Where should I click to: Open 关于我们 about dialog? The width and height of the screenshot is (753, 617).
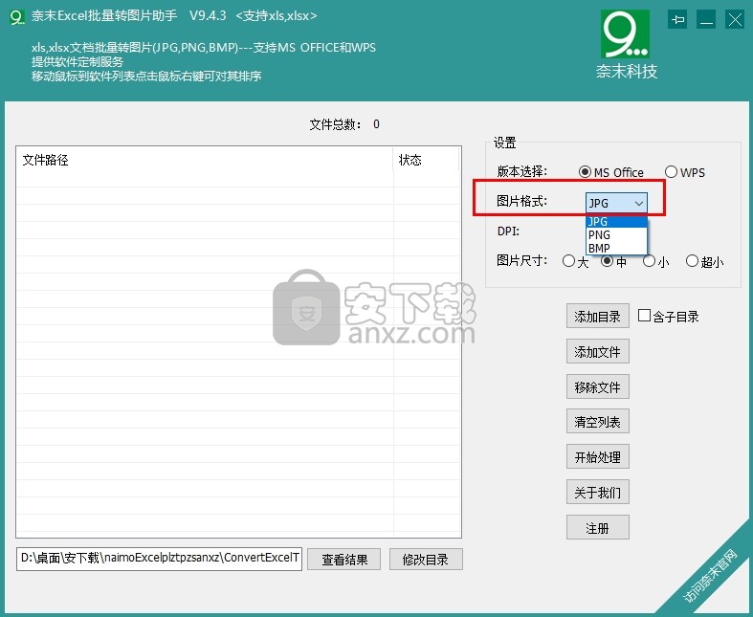[x=598, y=492]
